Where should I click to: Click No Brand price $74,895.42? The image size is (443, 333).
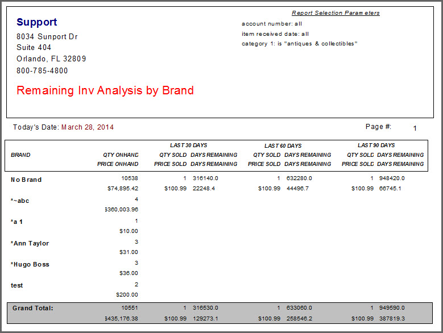(x=123, y=189)
